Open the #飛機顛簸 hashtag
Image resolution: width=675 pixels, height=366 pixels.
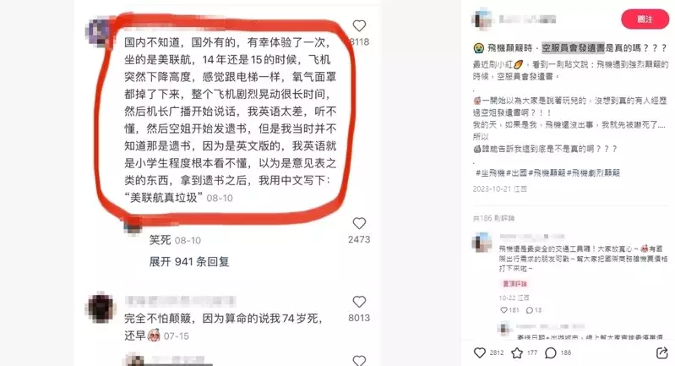[547, 172]
